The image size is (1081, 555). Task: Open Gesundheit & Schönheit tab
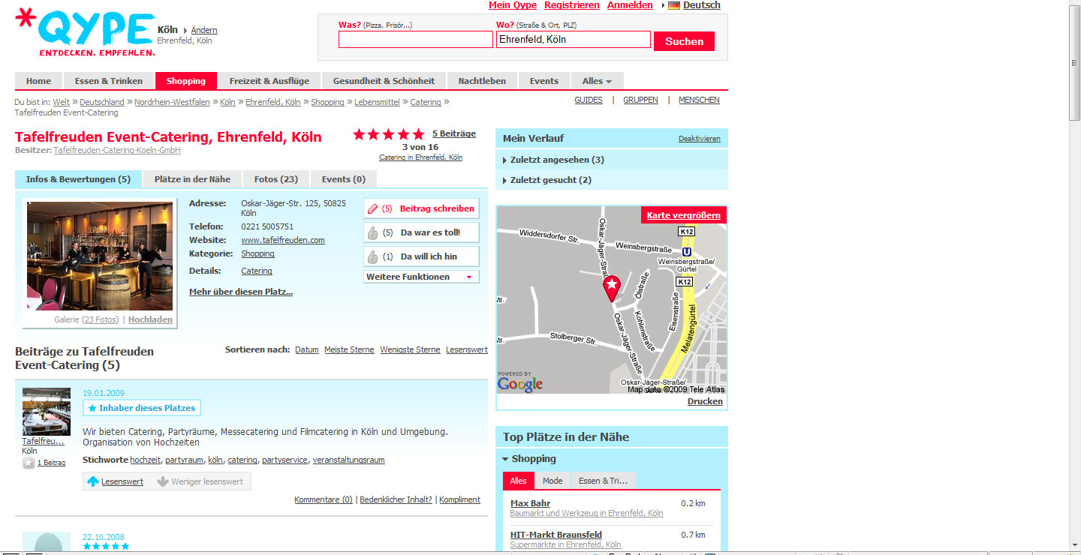[x=384, y=81]
